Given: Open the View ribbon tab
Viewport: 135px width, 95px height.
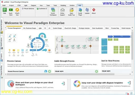Looking at the screenshot, I should (41, 5).
